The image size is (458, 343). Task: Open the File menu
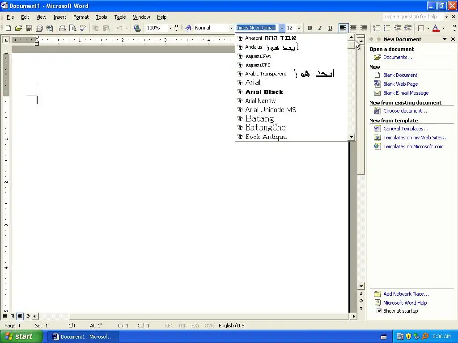click(10, 17)
